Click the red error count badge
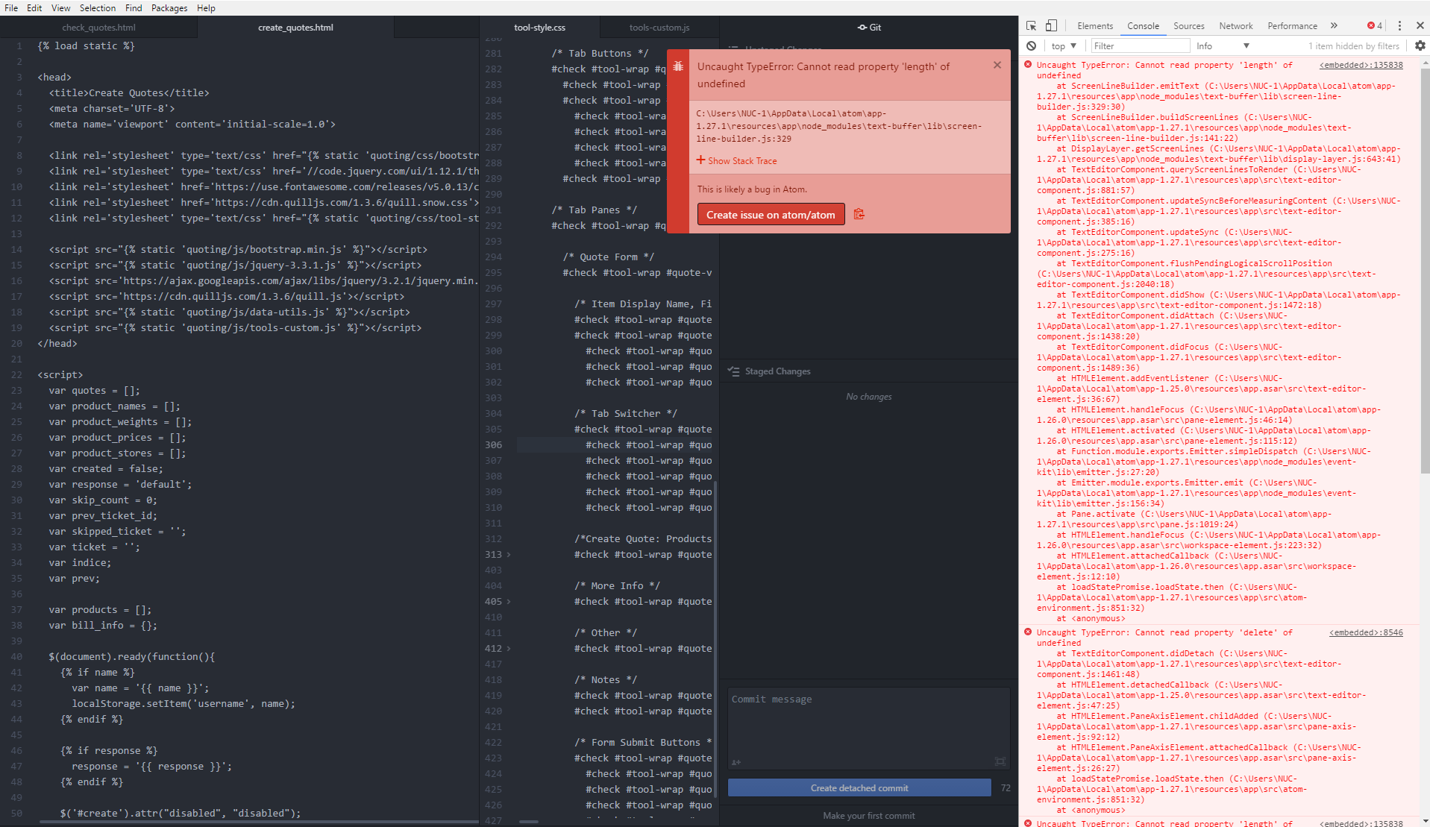Screen dimensions: 1430x827 point(1373,25)
